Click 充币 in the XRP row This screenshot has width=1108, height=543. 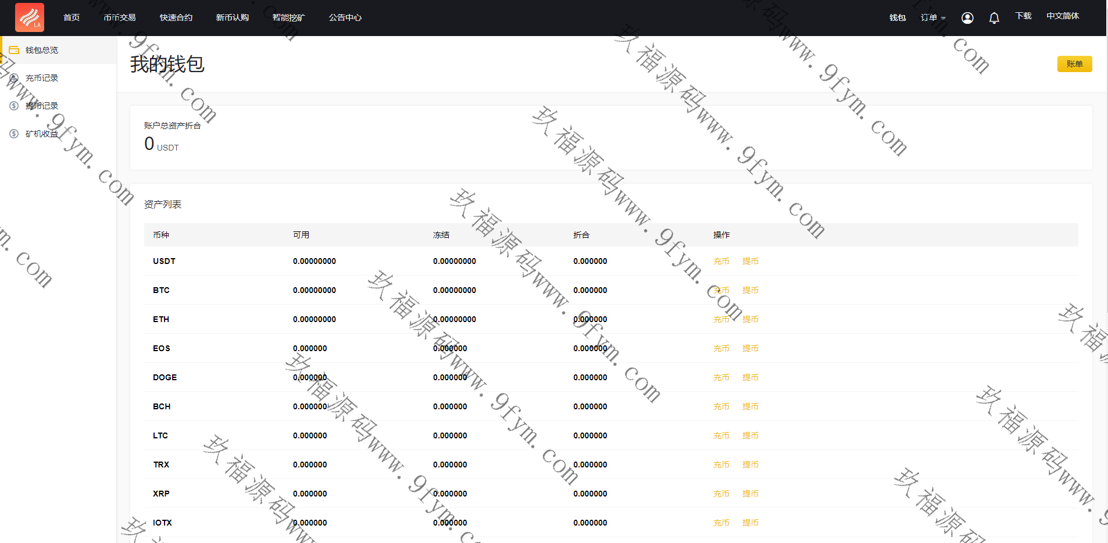point(721,494)
